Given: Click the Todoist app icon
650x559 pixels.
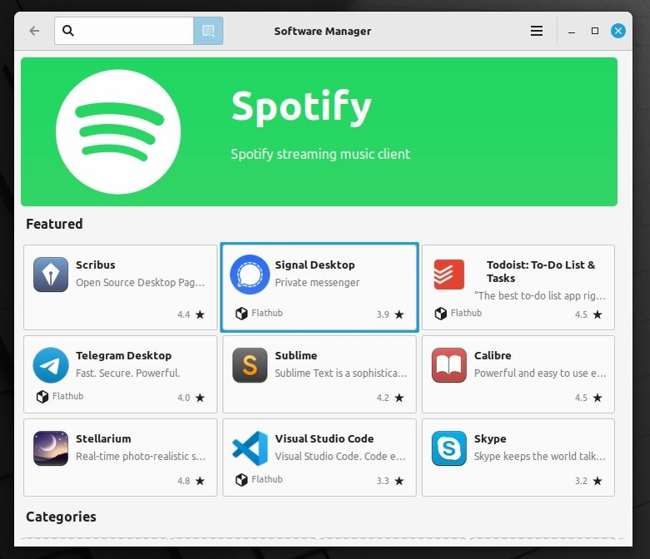Looking at the screenshot, I should 449,275.
